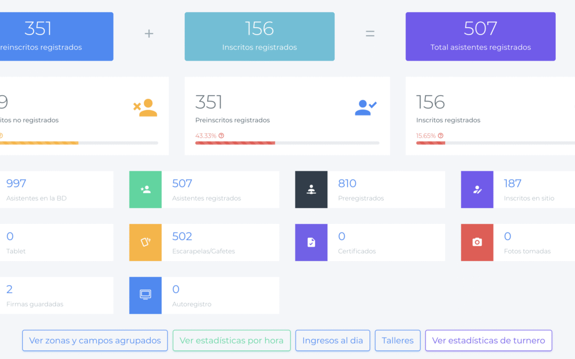
Task: Click the Ingresos al dia button
Action: 333,340
